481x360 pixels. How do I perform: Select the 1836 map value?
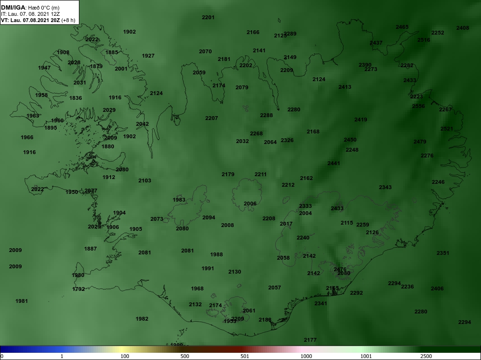pos(76,98)
